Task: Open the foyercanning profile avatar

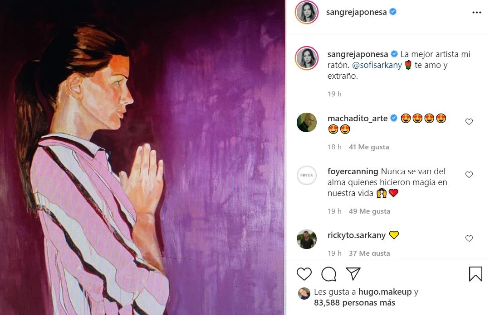Action: 307,175
